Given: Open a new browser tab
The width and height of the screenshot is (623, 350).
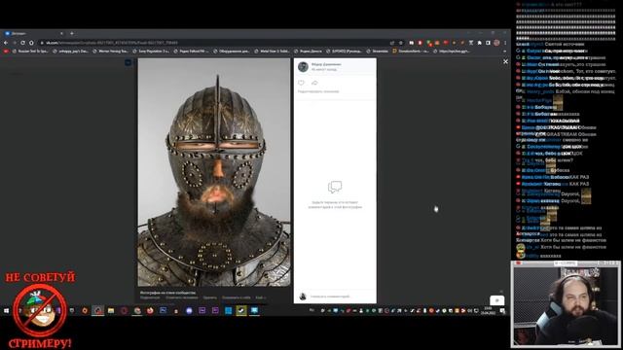Looking at the screenshot, I should [x=72, y=33].
